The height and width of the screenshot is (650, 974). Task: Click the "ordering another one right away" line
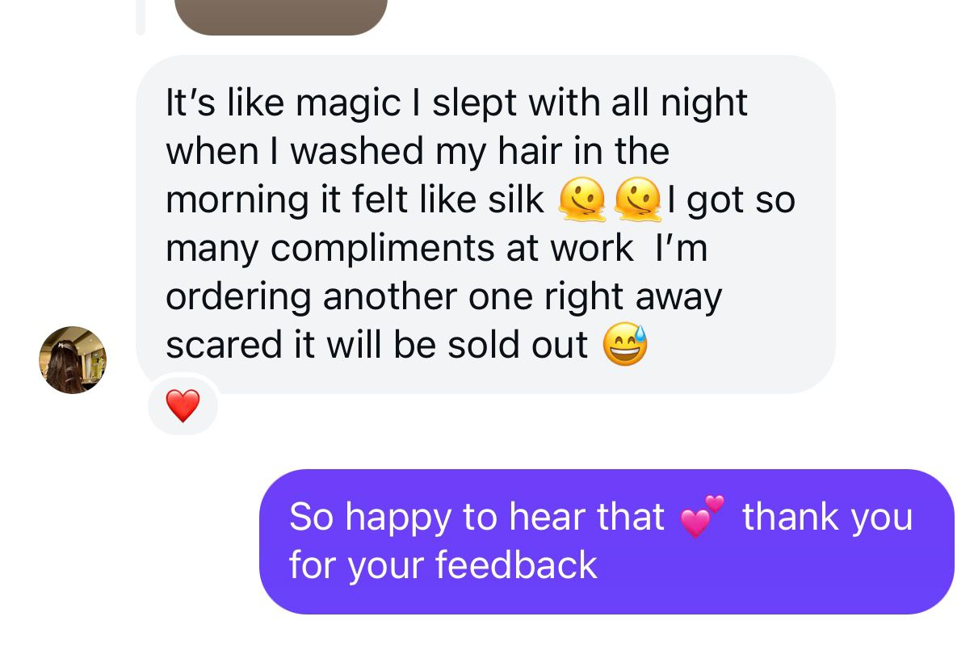pyautogui.click(x=443, y=297)
